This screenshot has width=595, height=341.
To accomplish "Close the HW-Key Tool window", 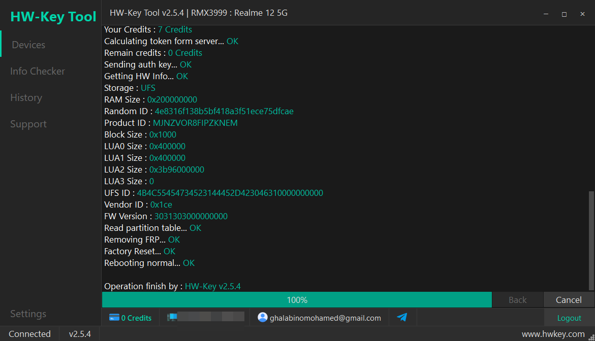I will click(582, 14).
